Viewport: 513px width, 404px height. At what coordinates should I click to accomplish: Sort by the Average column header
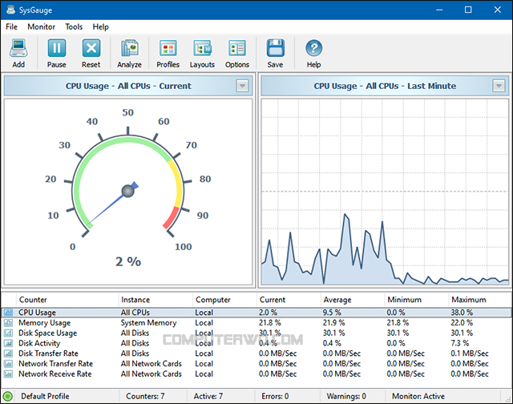(353, 300)
